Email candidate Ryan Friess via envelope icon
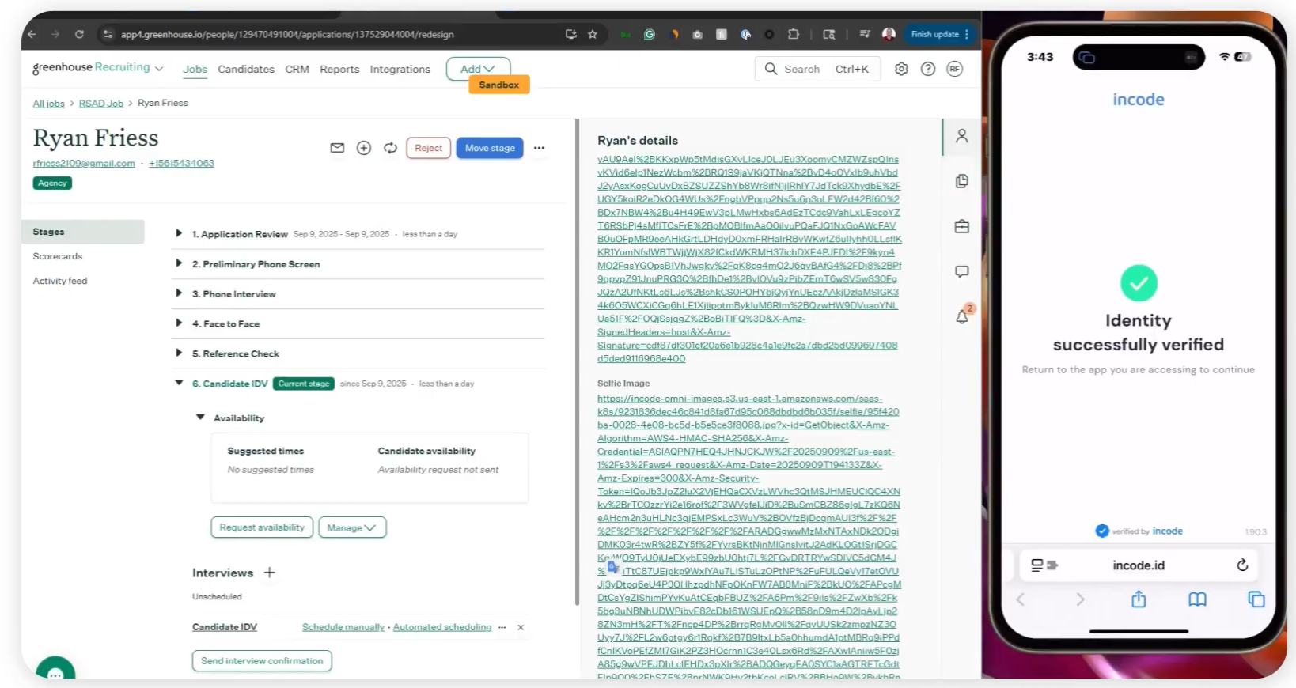Image resolution: width=1296 pixels, height=688 pixels. (x=337, y=148)
